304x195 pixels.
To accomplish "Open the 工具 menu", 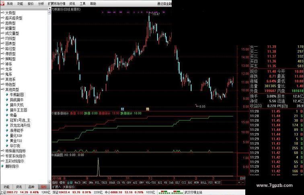I will (83, 4).
